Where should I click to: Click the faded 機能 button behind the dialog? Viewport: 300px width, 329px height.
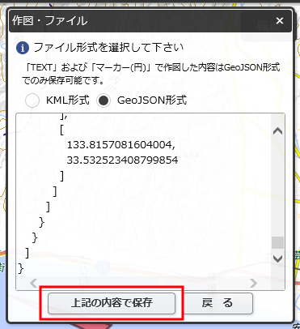268,26
